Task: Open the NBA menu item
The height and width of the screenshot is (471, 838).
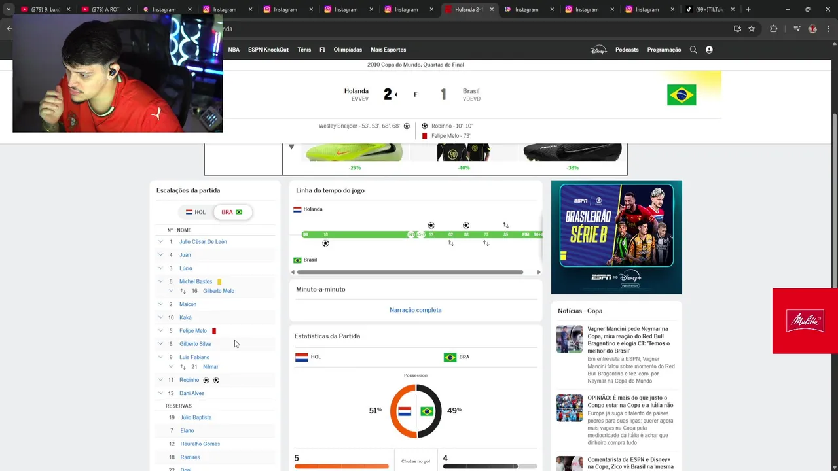Action: coord(234,50)
